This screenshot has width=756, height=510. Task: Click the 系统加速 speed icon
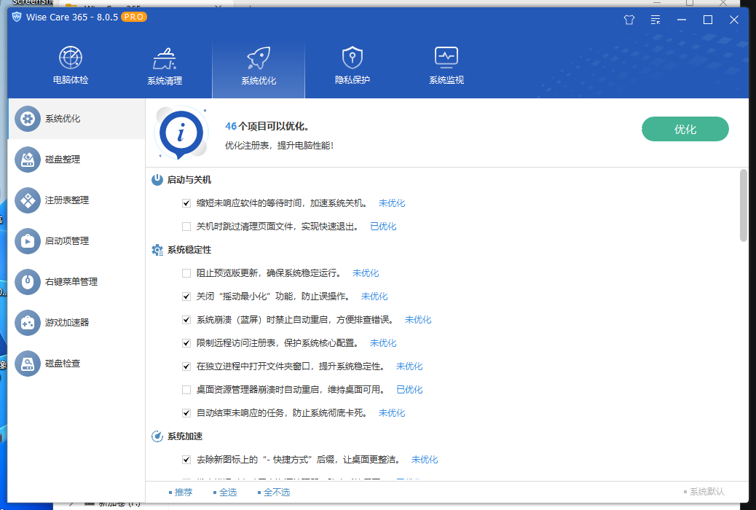coord(157,436)
